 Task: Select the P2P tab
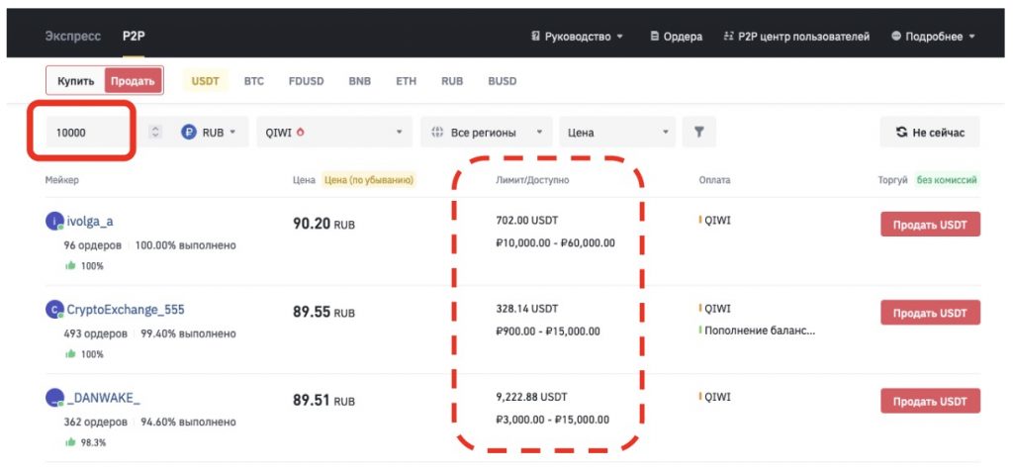coord(134,37)
